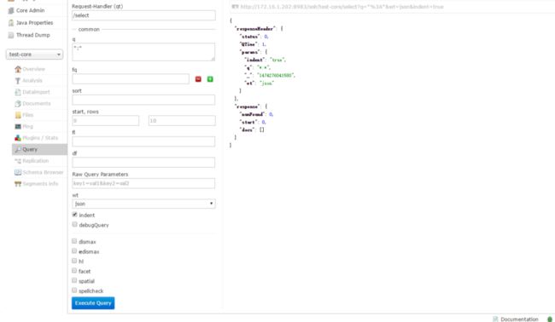Add an fq filter with green plus icon
The image size is (555, 322).
click(x=210, y=79)
